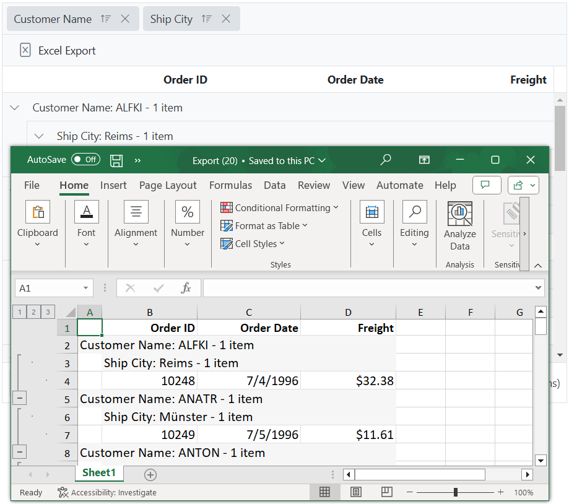Click the Search magnifier in Excel title bar

385,160
